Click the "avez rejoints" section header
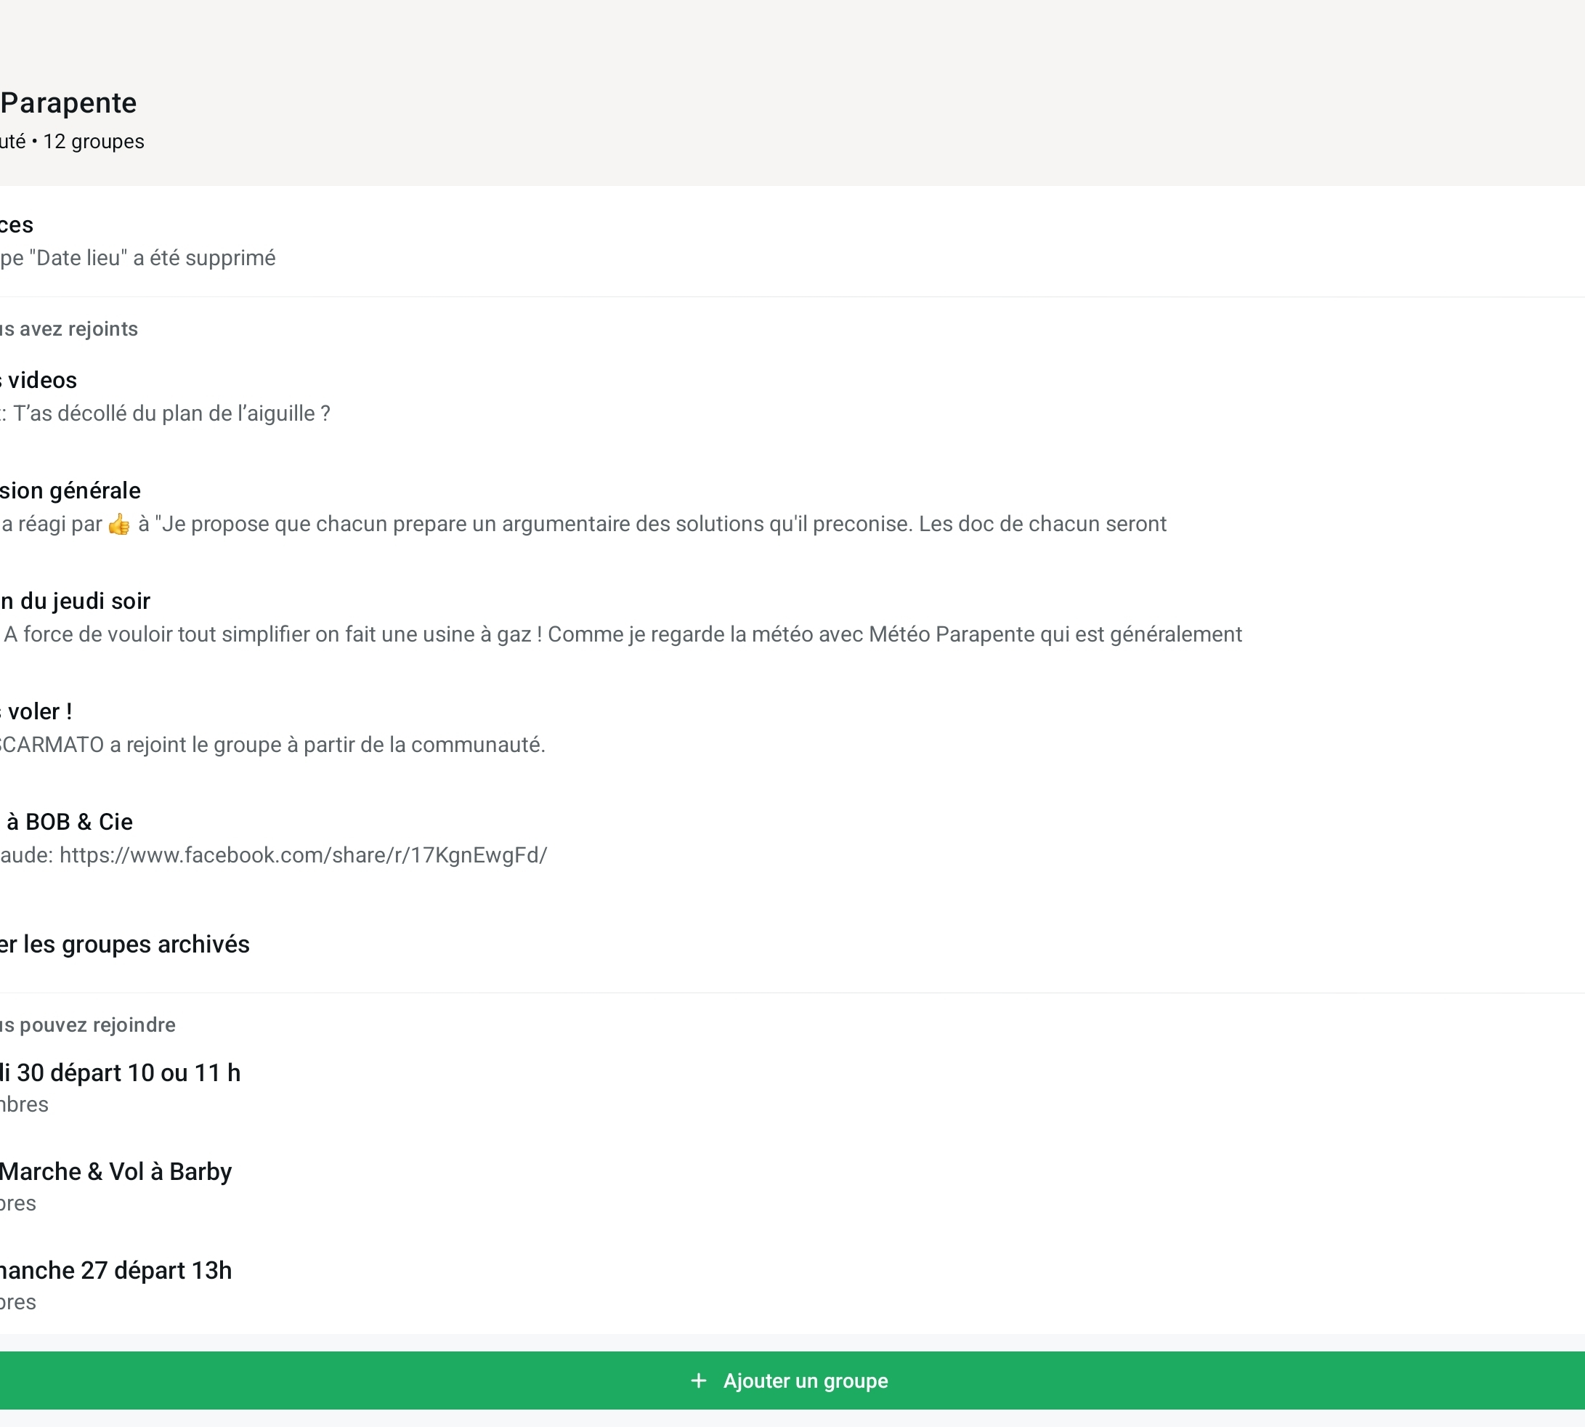The height and width of the screenshot is (1427, 1585). click(x=70, y=329)
